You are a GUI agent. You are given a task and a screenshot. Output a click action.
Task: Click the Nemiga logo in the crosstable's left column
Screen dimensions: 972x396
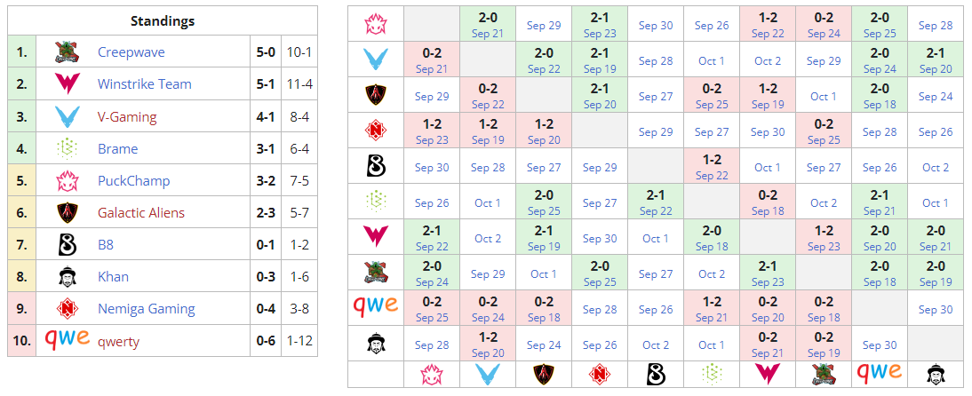coord(376,131)
